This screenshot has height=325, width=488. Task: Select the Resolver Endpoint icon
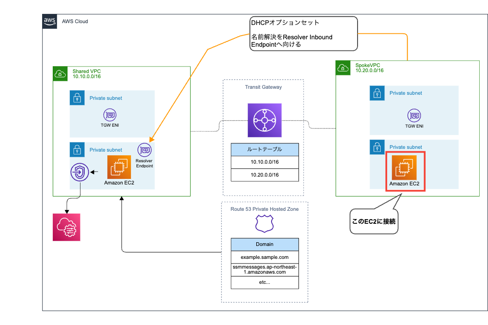[x=144, y=150]
